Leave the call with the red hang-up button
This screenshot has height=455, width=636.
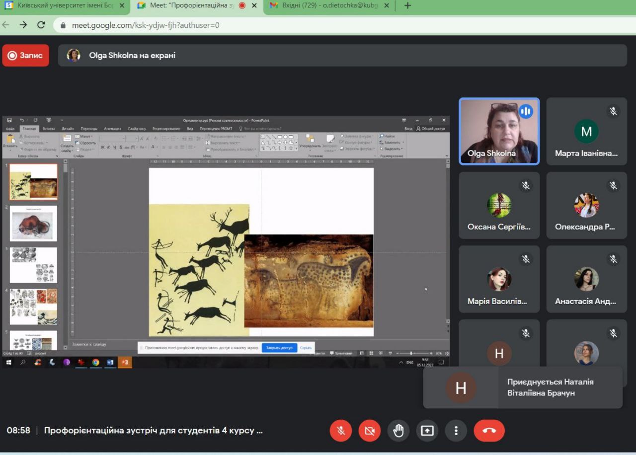click(489, 431)
